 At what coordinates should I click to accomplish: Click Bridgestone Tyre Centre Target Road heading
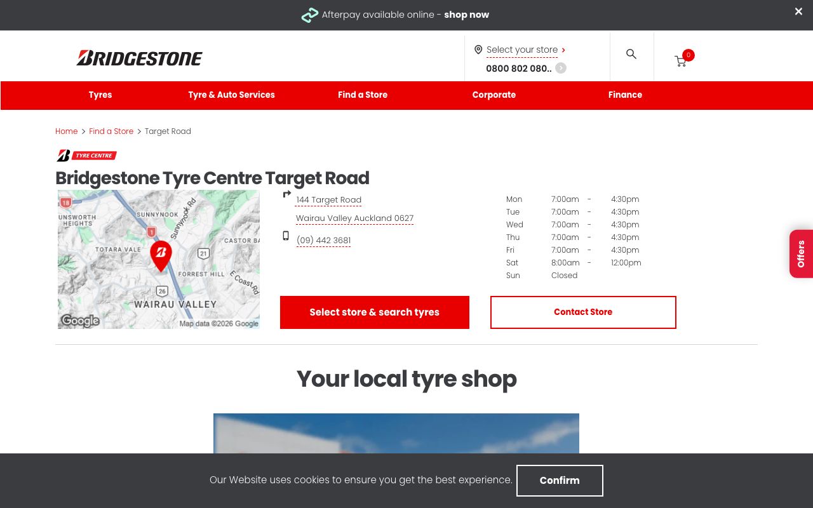212,178
